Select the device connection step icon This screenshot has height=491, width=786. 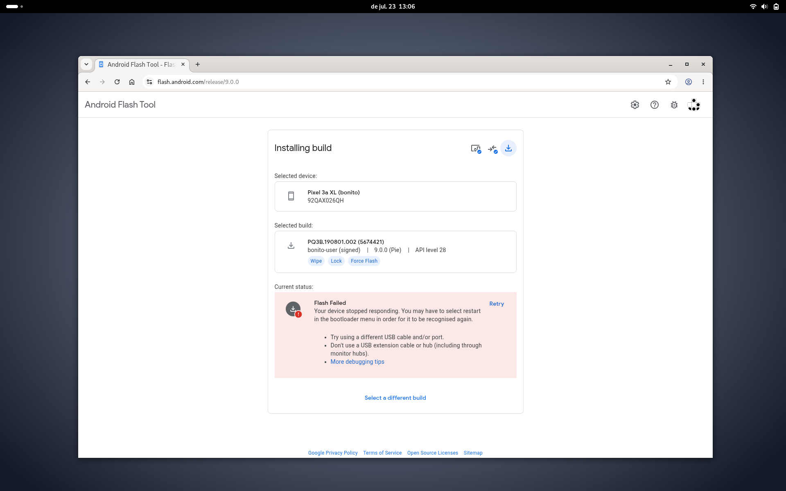[476, 149]
